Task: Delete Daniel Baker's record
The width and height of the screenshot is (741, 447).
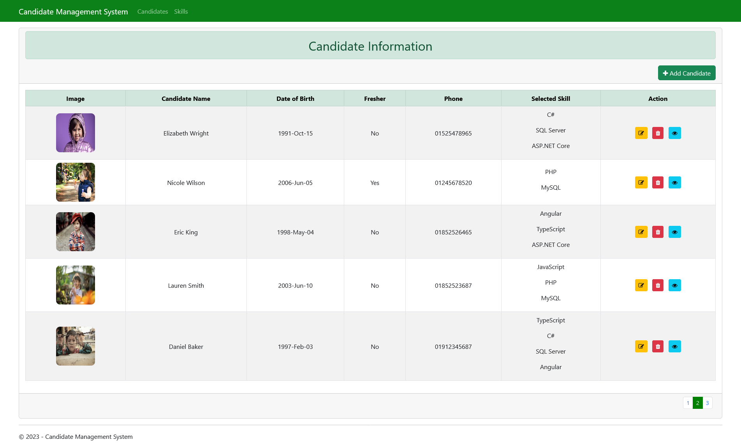Action: click(658, 346)
